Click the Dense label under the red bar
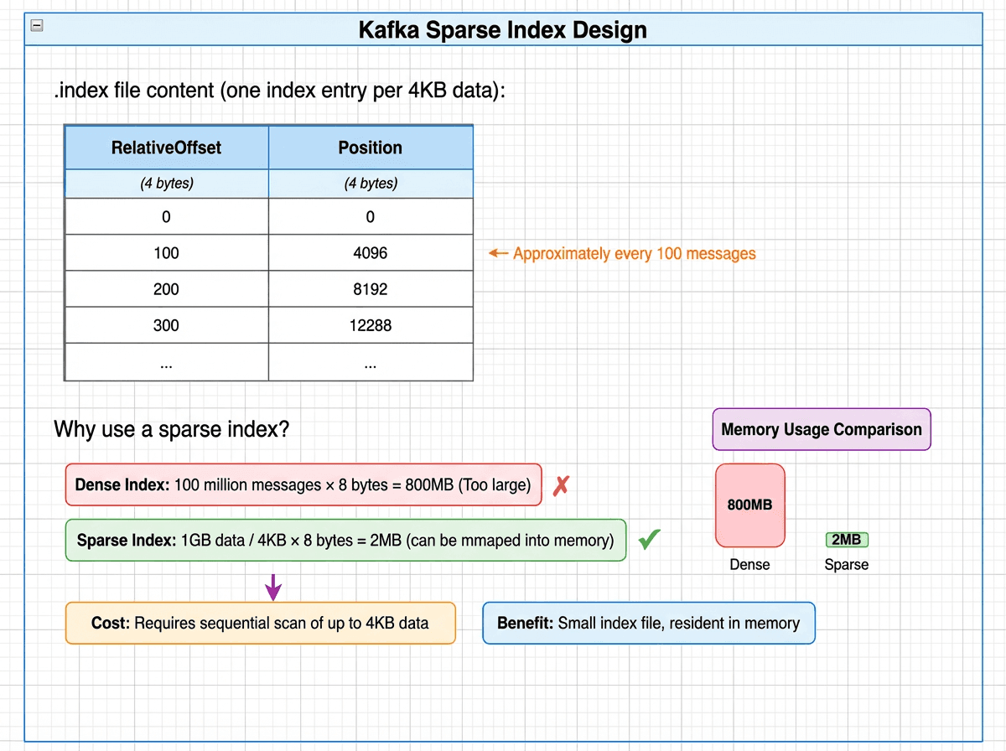The height and width of the screenshot is (751, 1006). click(749, 565)
